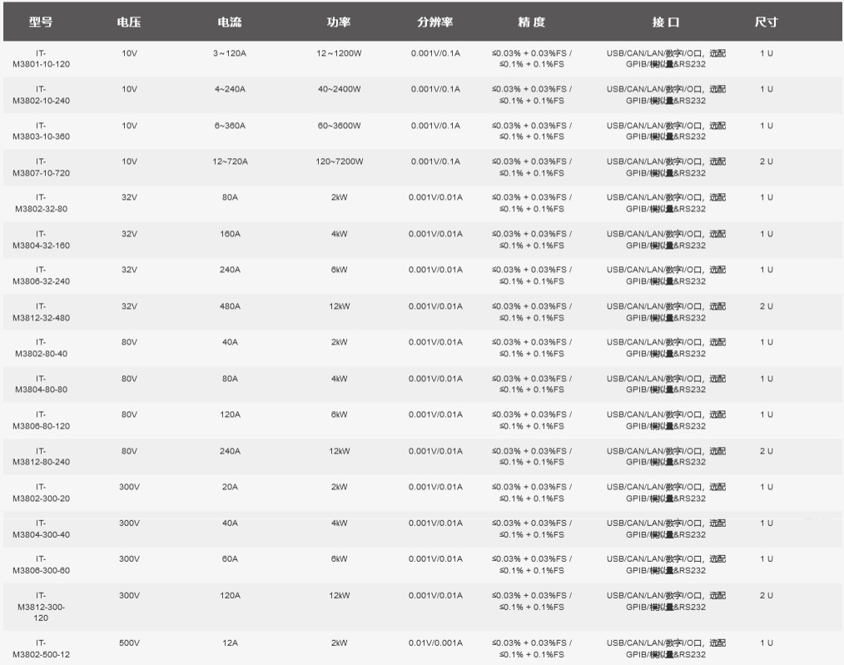This screenshot has width=844, height=665.
Task: Click the 12~720A current cell
Action: [x=230, y=161]
